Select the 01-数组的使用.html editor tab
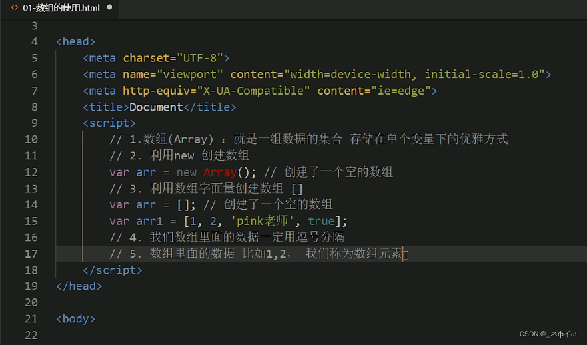This screenshot has width=587, height=345. (61, 8)
